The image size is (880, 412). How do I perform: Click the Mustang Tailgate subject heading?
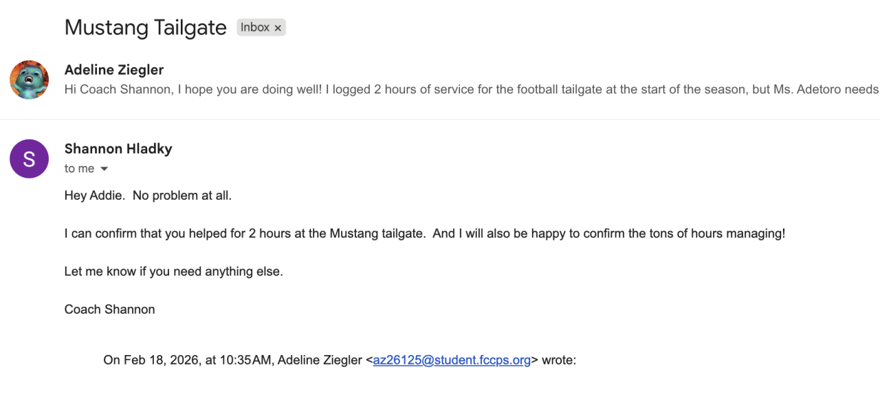pyautogui.click(x=145, y=27)
